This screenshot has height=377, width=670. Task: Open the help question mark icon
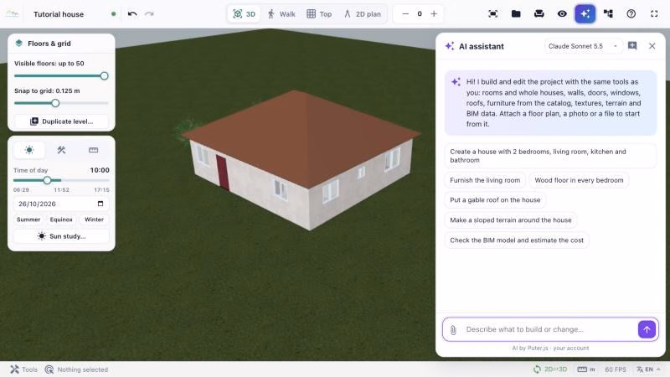click(631, 13)
